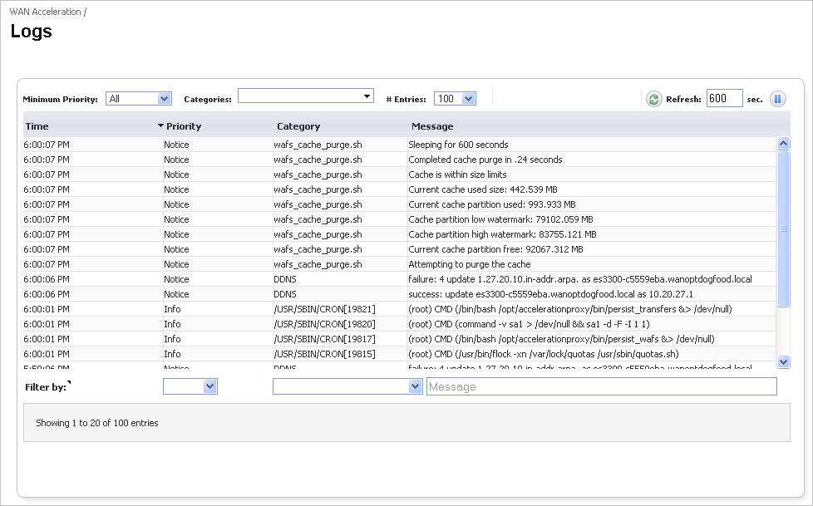The height and width of the screenshot is (506, 813).
Task: Click the Priority column sort arrow
Action: click(160, 126)
